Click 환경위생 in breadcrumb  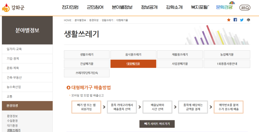pyautogui.click(x=94, y=20)
